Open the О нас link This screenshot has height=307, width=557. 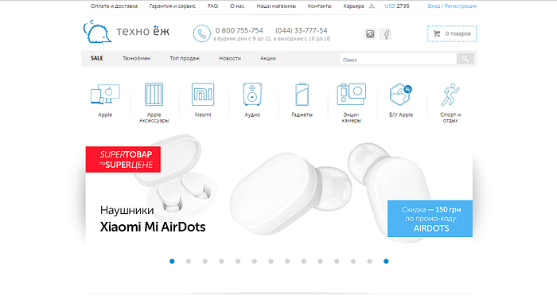(x=237, y=6)
